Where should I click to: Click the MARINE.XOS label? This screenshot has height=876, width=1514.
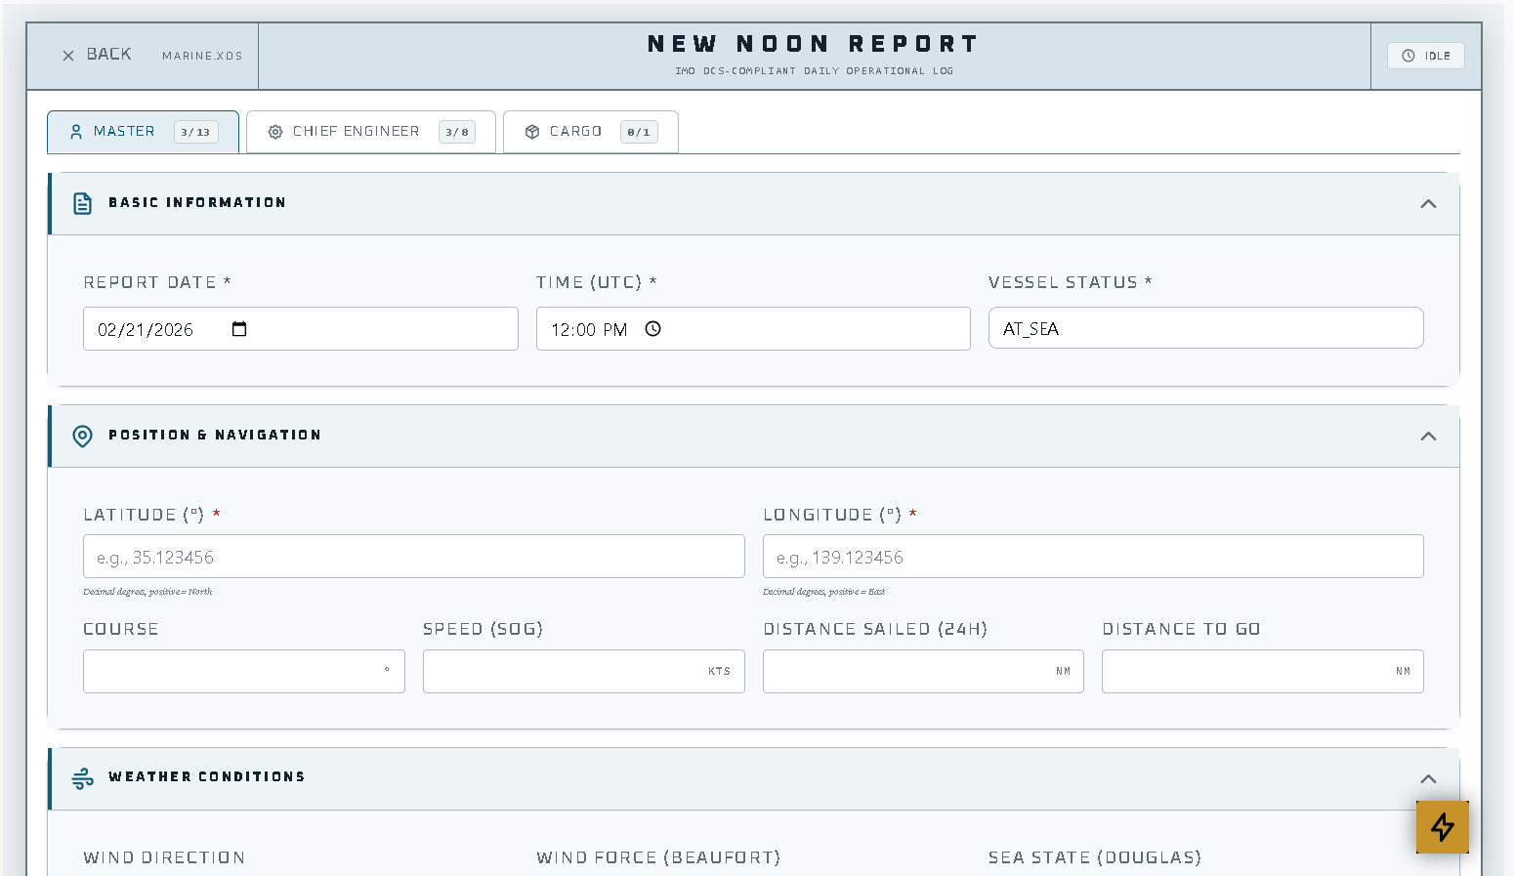tap(202, 56)
